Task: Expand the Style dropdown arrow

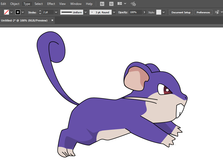Action: coord(163,12)
